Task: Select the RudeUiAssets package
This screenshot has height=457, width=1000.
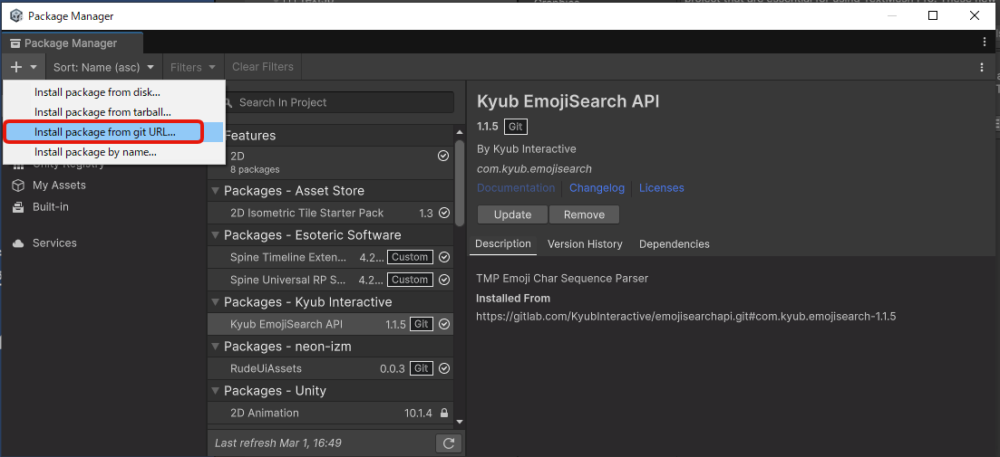Action: pyautogui.click(x=331, y=368)
